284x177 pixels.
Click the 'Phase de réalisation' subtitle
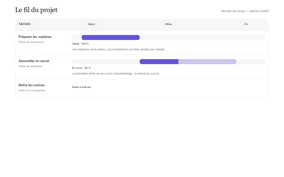30,66
